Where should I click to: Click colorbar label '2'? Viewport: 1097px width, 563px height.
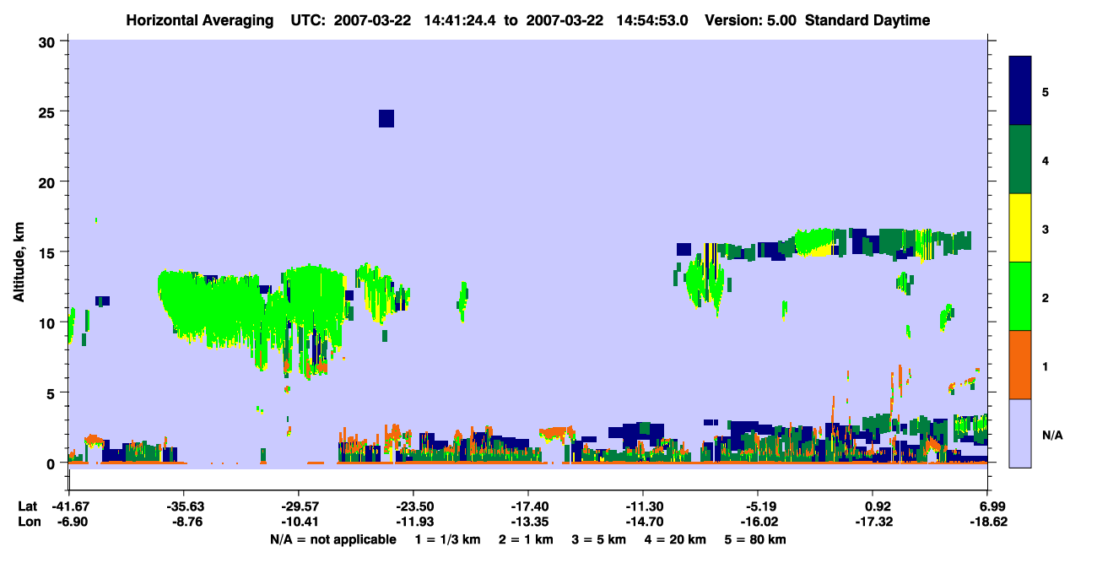pyautogui.click(x=1045, y=297)
